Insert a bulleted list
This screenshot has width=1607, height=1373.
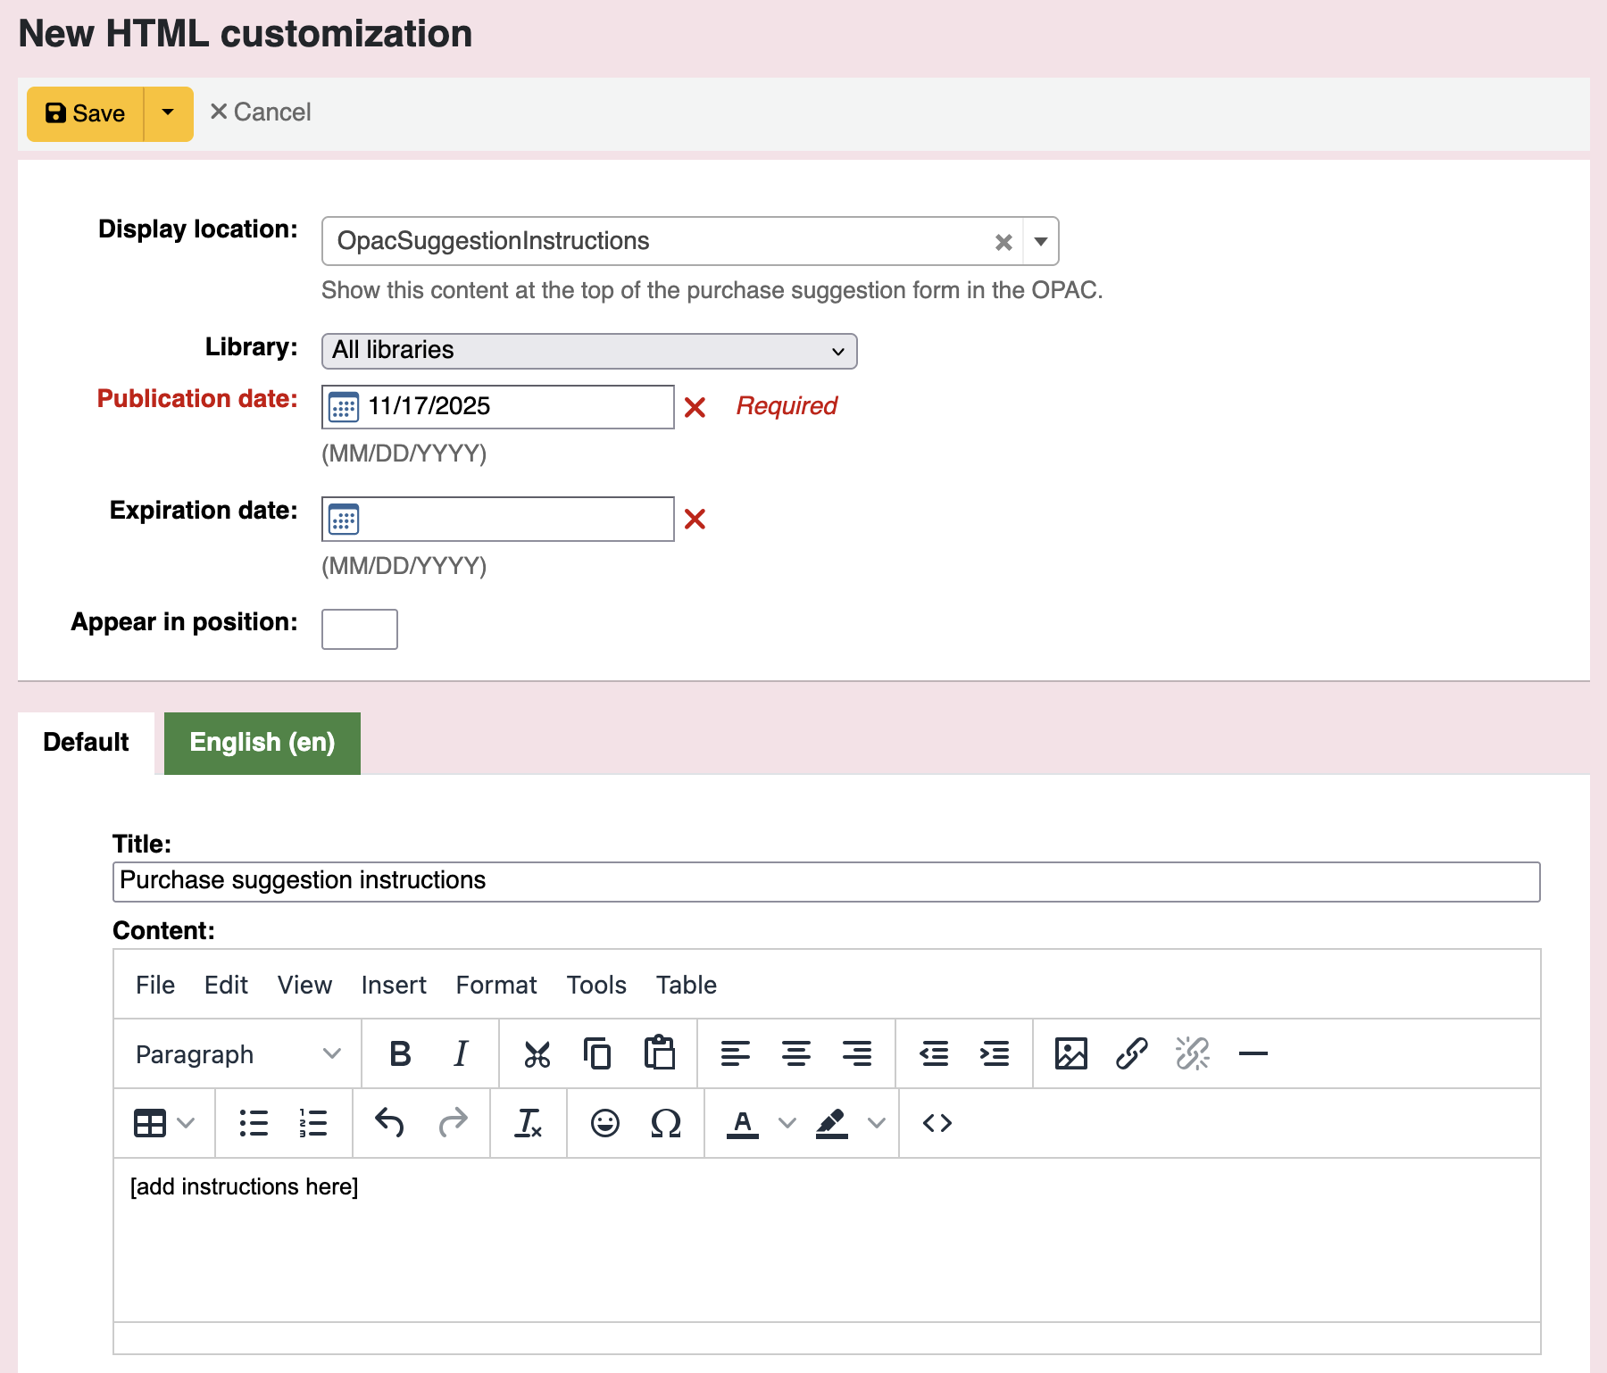[254, 1123]
